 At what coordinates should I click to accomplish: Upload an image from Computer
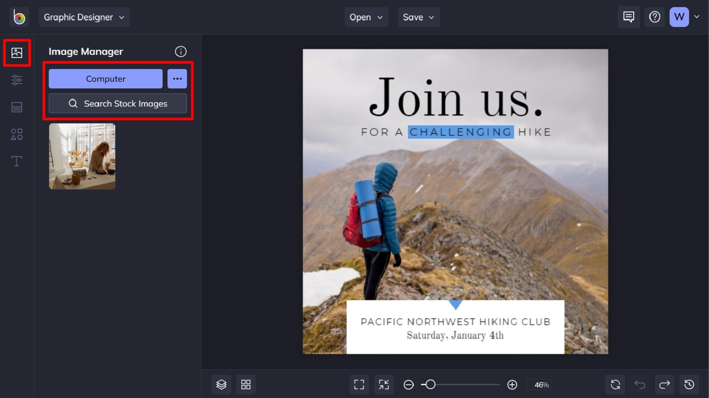pyautogui.click(x=105, y=79)
